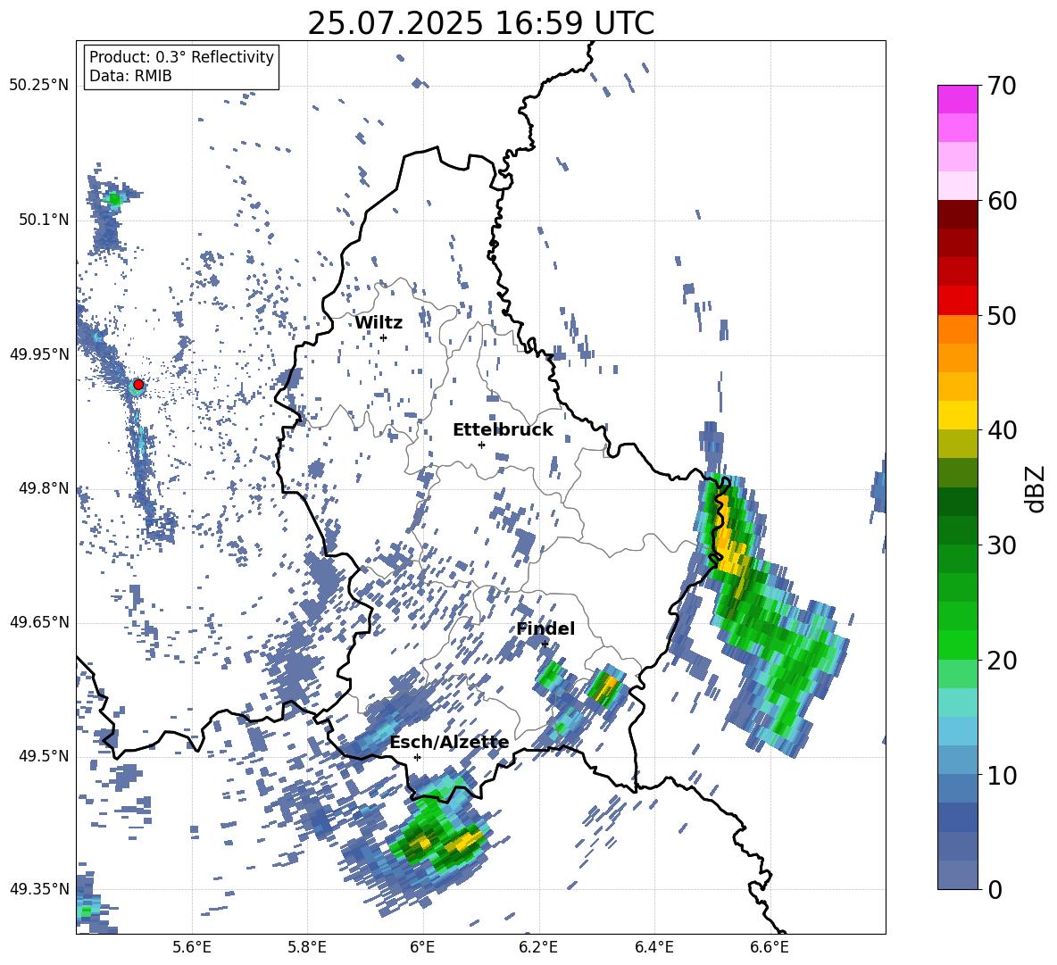Click the 49.95°N latitude label

38,354
